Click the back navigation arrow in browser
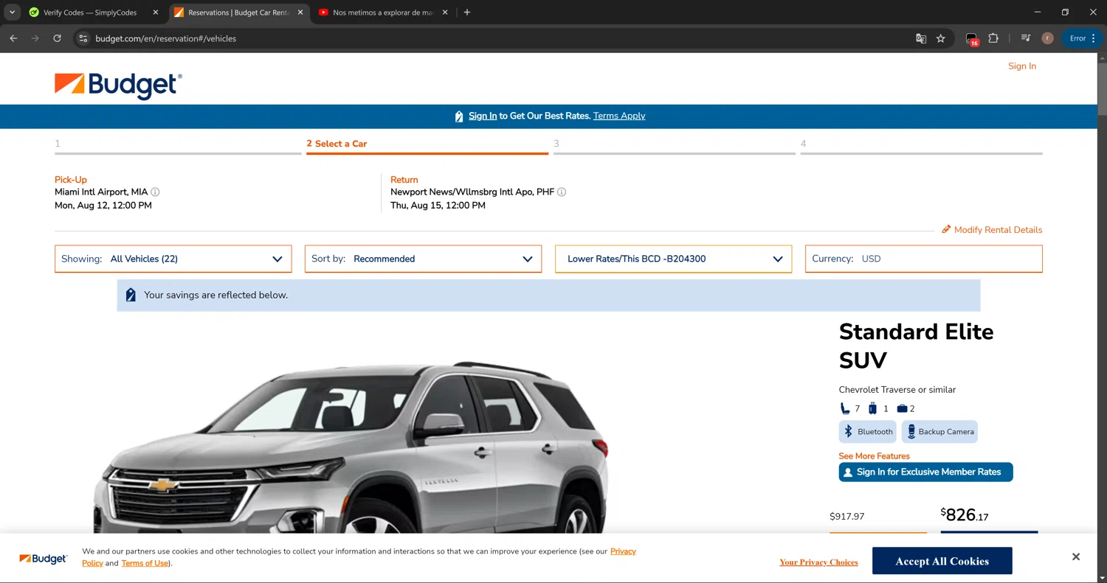1107x583 pixels. (x=13, y=38)
